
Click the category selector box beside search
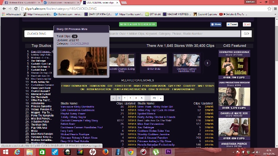[39, 34]
